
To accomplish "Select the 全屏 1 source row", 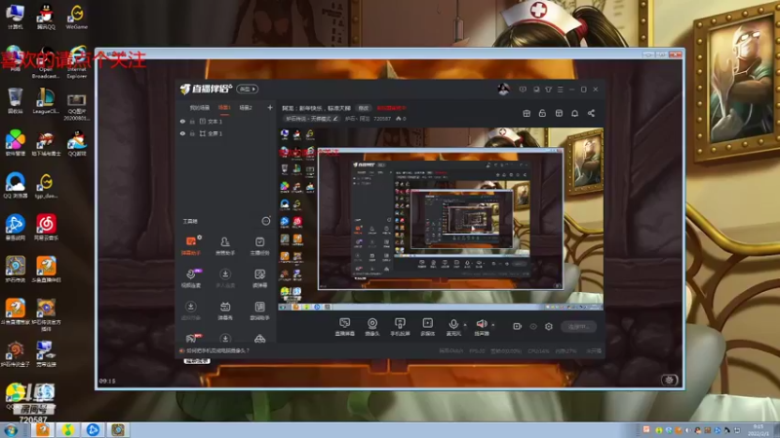I will click(225, 133).
